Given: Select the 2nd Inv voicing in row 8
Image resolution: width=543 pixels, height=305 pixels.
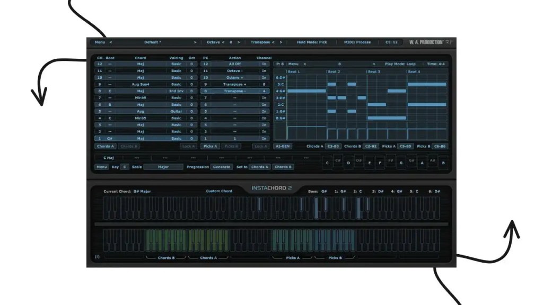Looking at the screenshot, I should (176, 91).
